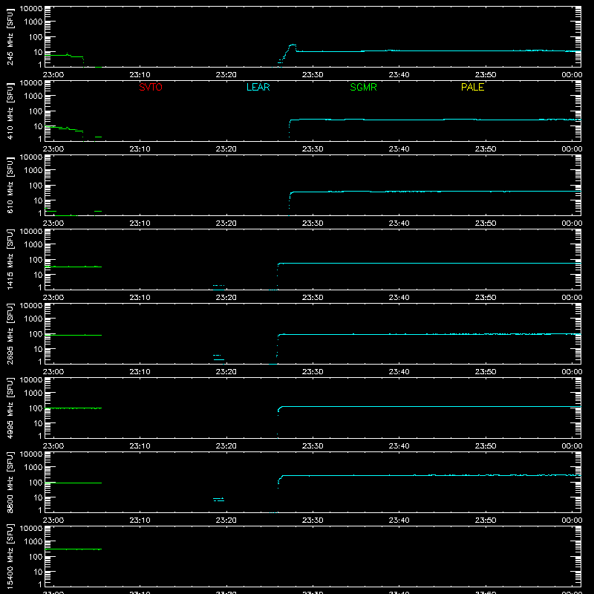The height and width of the screenshot is (594, 594).
Task: Click the green SGMR trace in 15400 MHz plot
Action: pyautogui.click(x=73, y=549)
